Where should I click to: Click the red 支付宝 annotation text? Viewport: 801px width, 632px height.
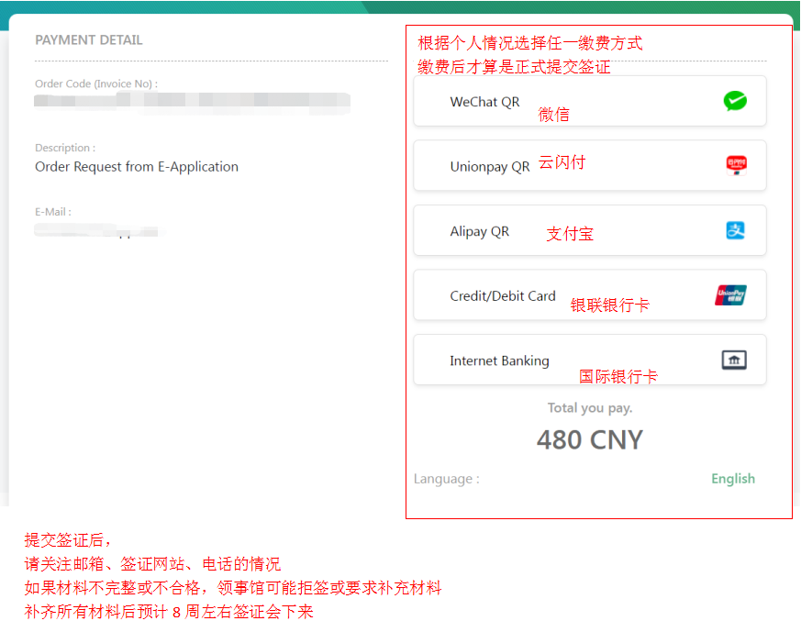[x=570, y=234]
